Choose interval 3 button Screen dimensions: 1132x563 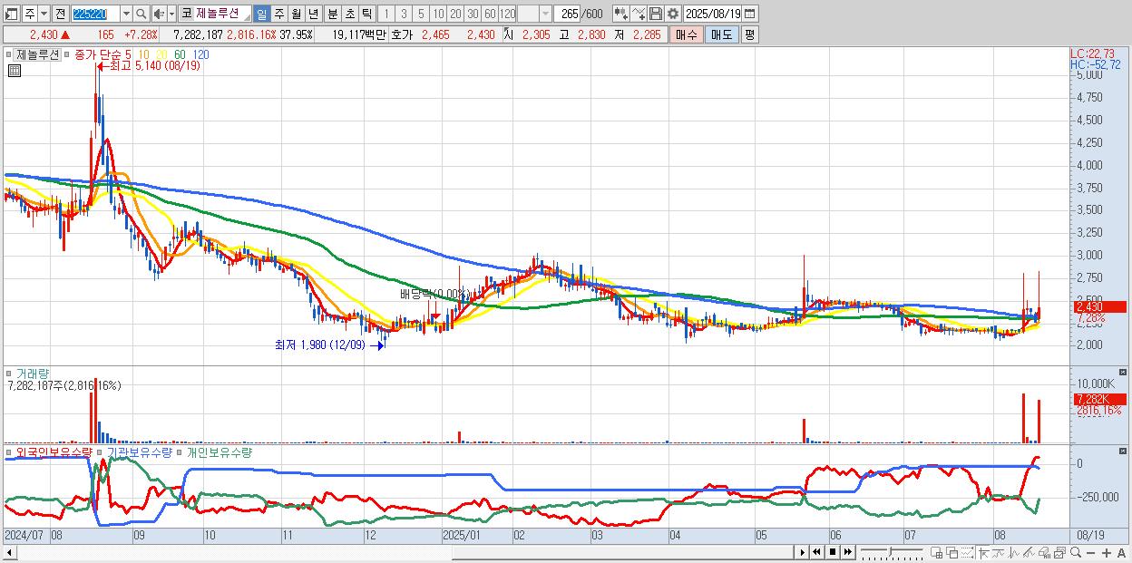[404, 14]
